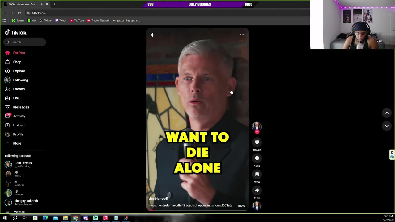Image resolution: width=395 pixels, height=222 pixels.
Task: Click the browser back arrow
Action: (4, 13)
